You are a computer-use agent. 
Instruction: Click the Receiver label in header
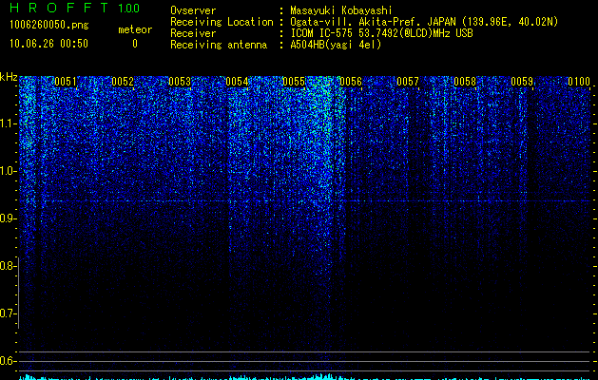coord(193,33)
